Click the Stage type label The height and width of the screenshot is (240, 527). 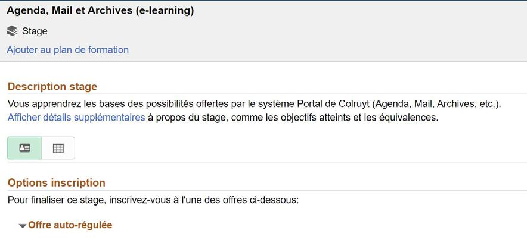(35, 31)
